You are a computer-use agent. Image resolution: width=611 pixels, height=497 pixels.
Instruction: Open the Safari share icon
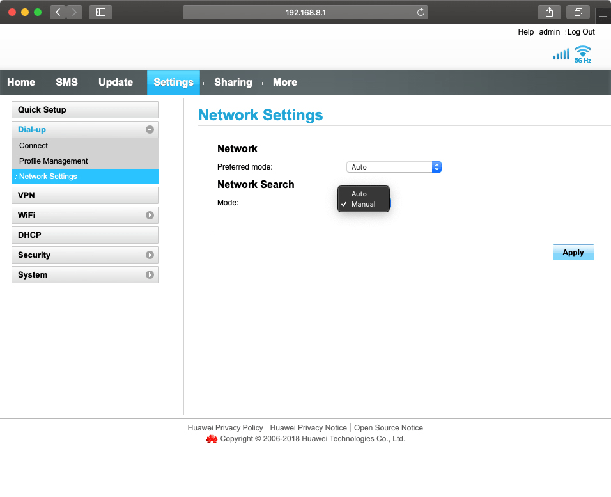click(x=549, y=12)
